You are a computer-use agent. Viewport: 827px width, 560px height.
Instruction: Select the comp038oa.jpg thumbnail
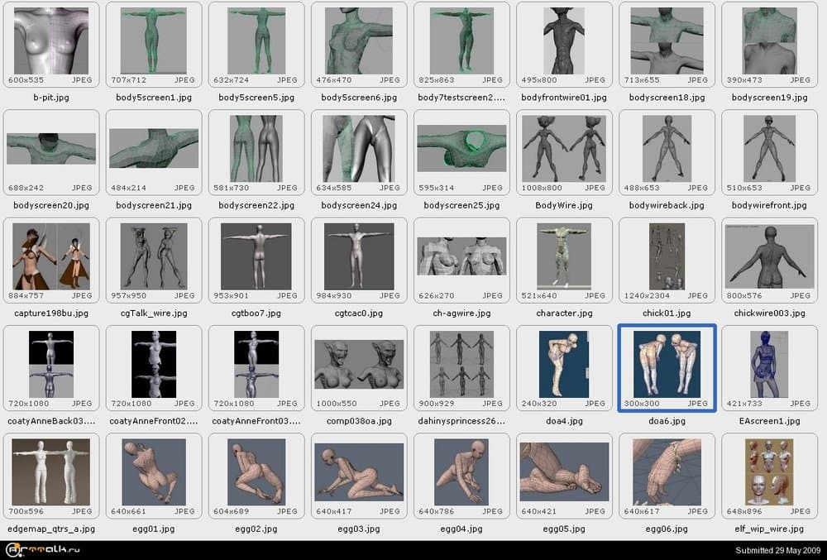coord(359,364)
